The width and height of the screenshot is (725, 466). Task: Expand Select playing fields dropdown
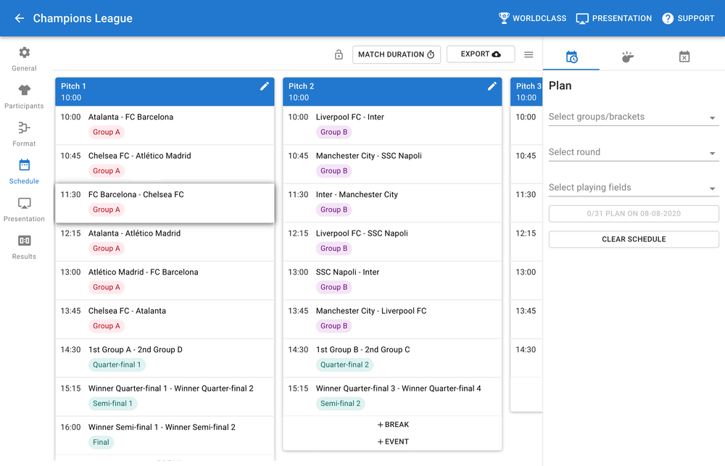click(x=634, y=188)
